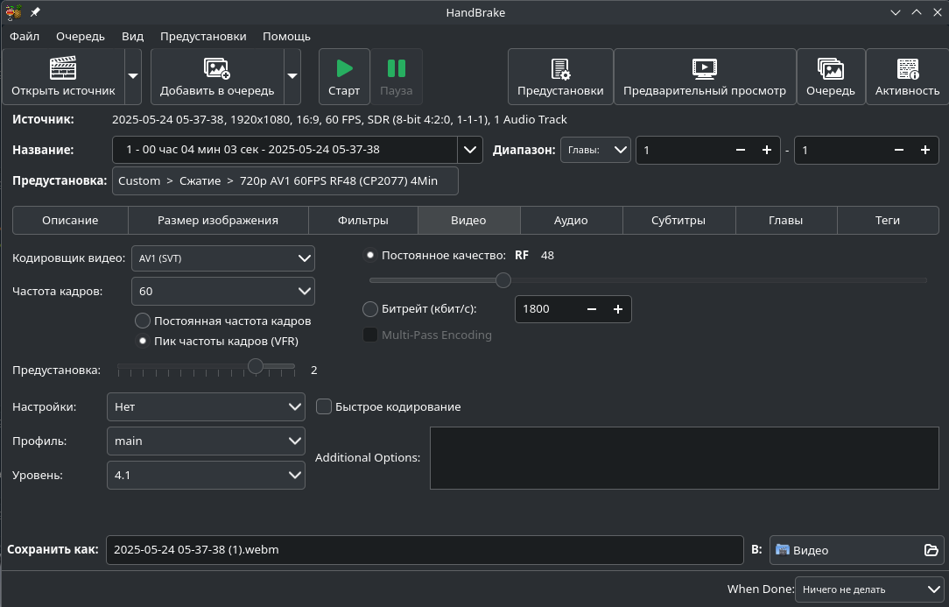Switch to the Главы tab
The image size is (949, 607).
[x=785, y=220]
